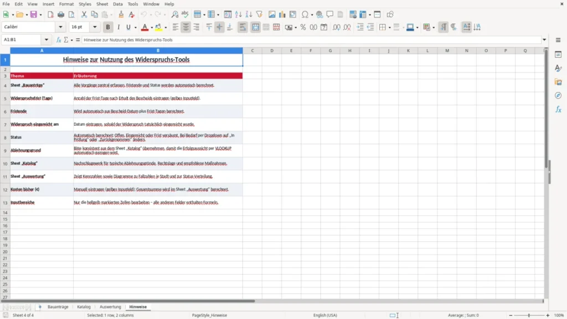Open background color dropdown arrow
Image resolution: width=567 pixels, height=319 pixels.
point(166,28)
